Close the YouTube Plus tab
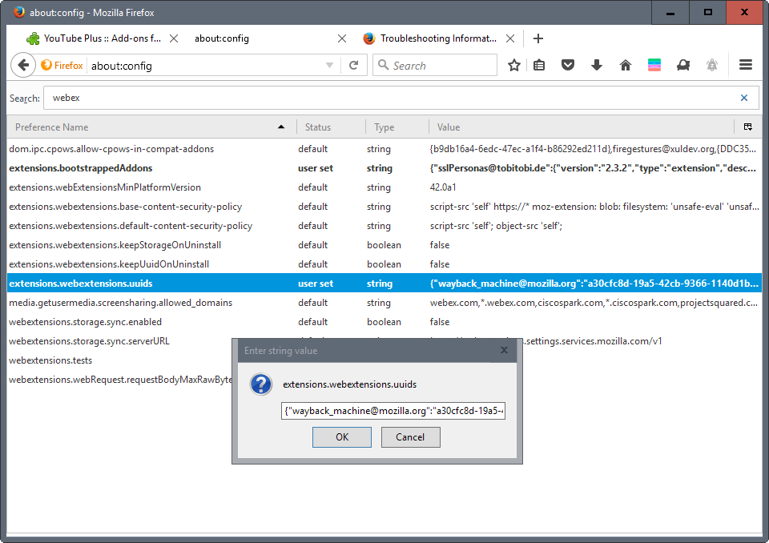 pos(174,38)
